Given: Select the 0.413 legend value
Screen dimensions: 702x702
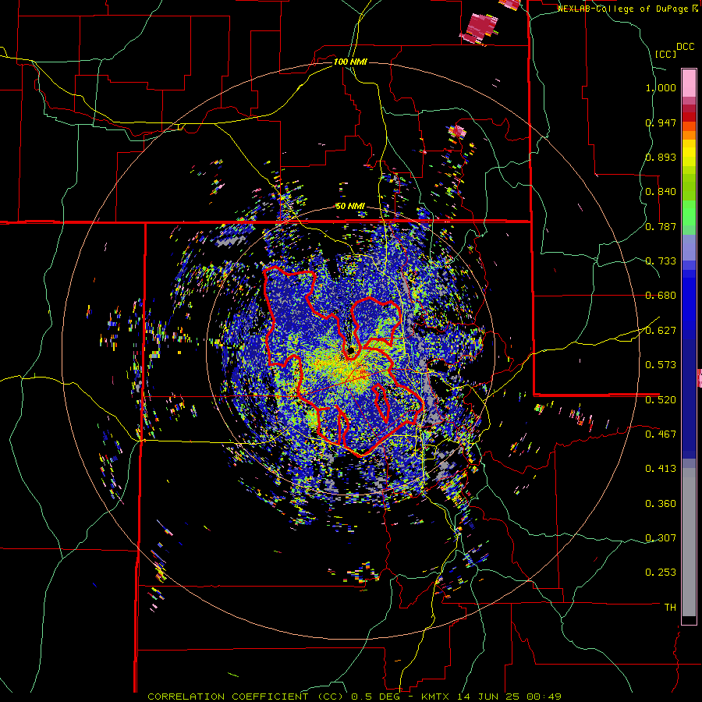Looking at the screenshot, I should [661, 469].
